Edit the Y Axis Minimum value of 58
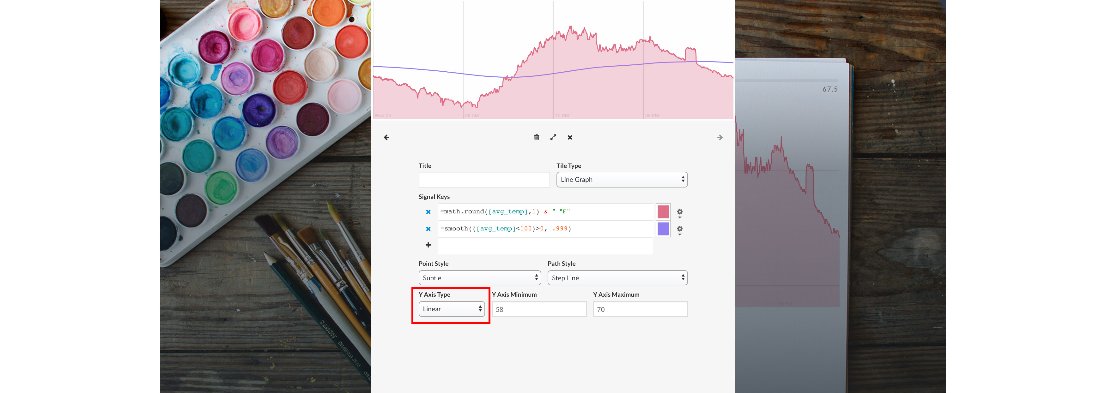1106x393 pixels. (539, 309)
